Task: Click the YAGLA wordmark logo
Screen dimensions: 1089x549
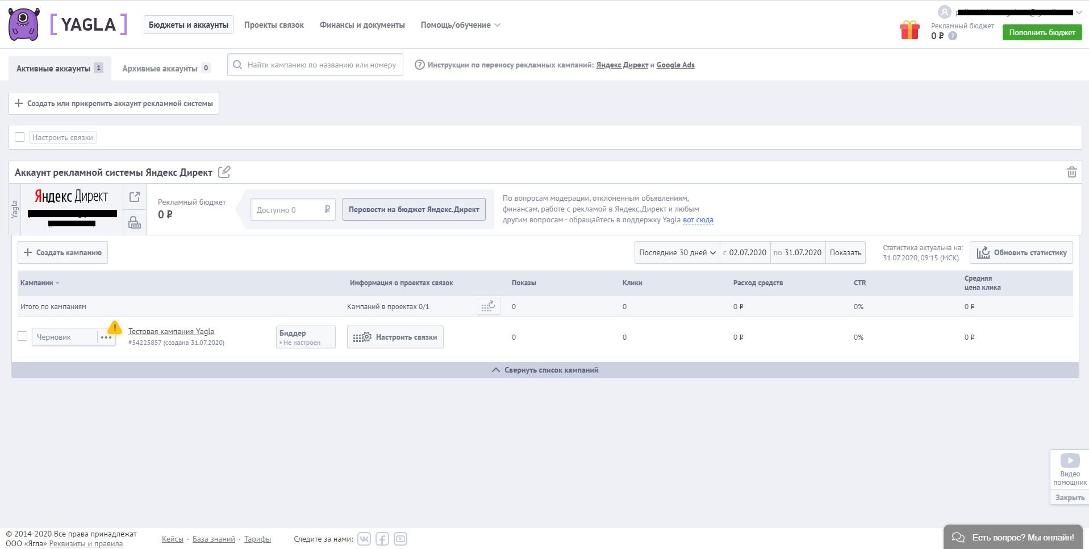Action: coord(88,24)
